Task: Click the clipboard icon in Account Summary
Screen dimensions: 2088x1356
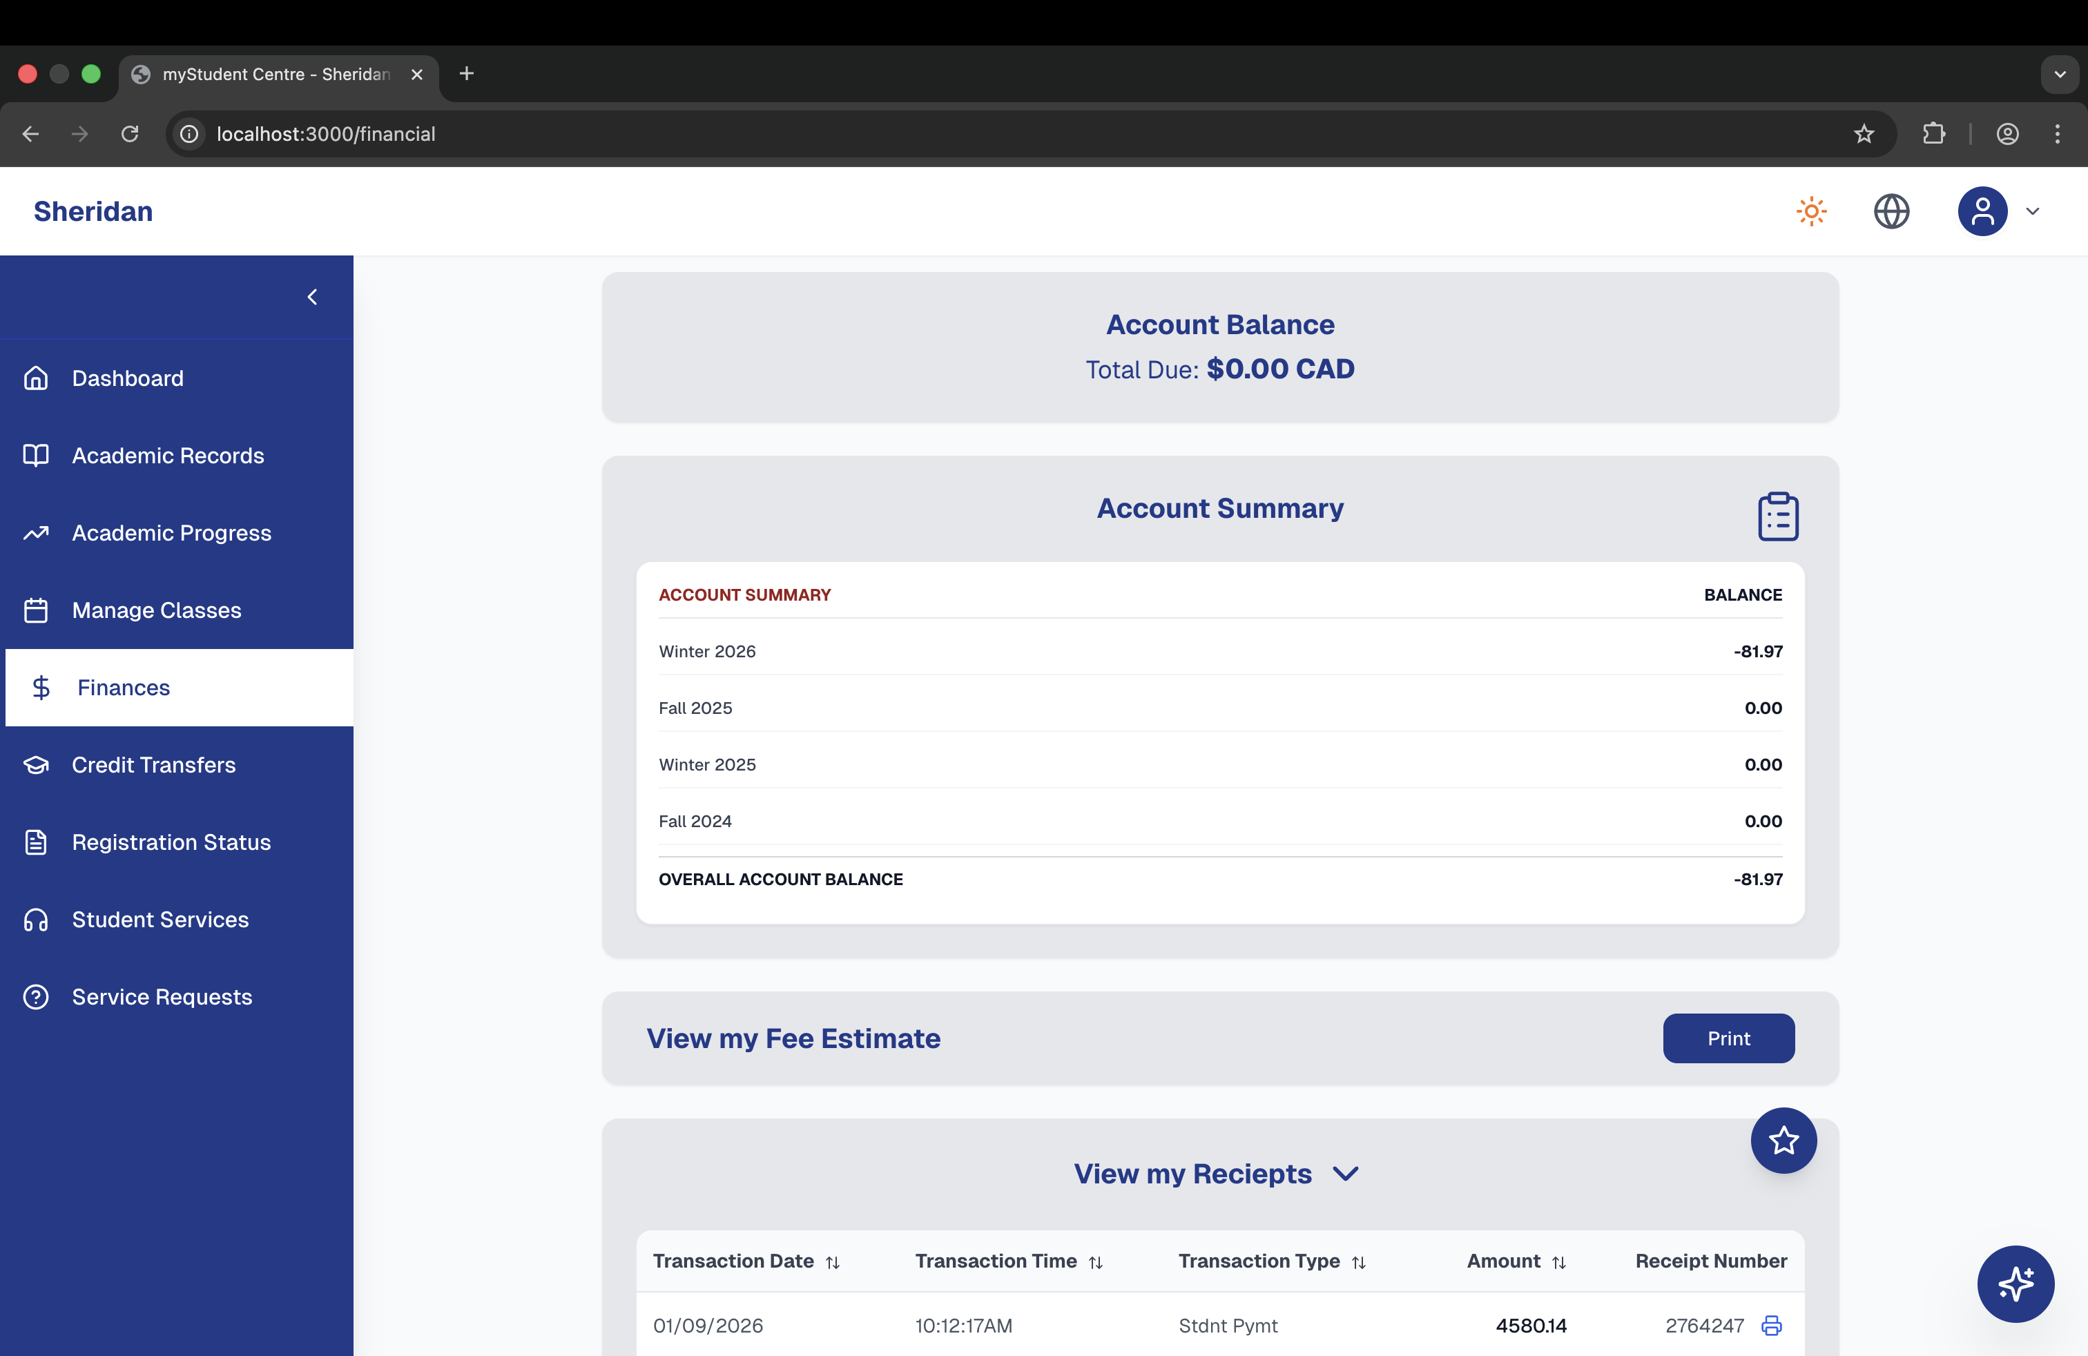Action: [1777, 516]
